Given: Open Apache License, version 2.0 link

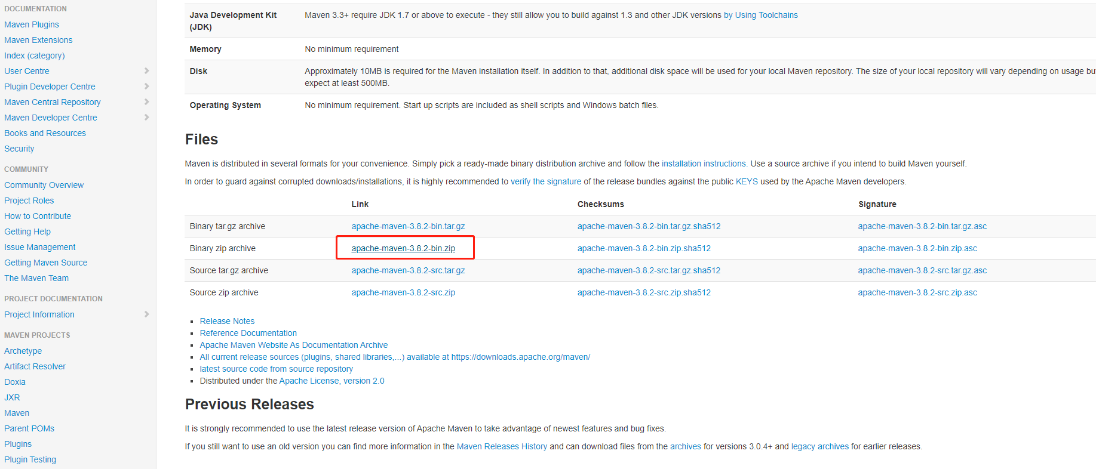Looking at the screenshot, I should (331, 381).
